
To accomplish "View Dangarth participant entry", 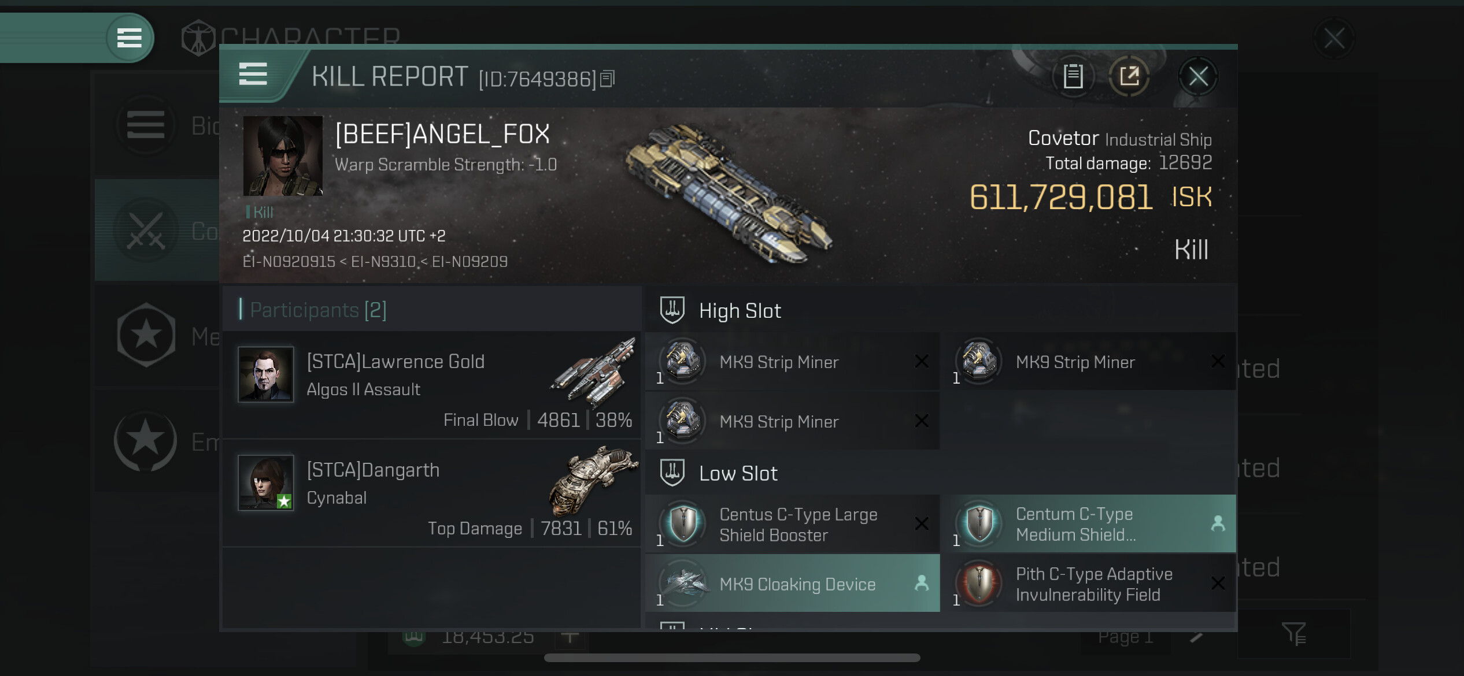I will (x=432, y=493).
